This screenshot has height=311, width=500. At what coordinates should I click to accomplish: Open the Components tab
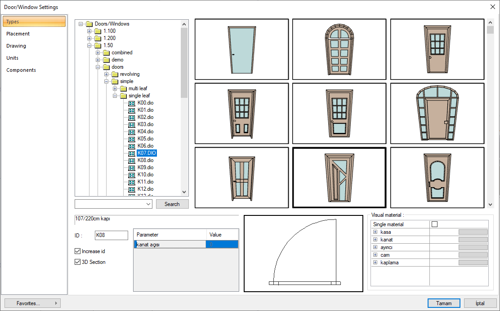(21, 70)
